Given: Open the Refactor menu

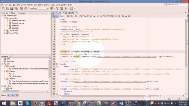Looking at the screenshot, I should [30, 5].
